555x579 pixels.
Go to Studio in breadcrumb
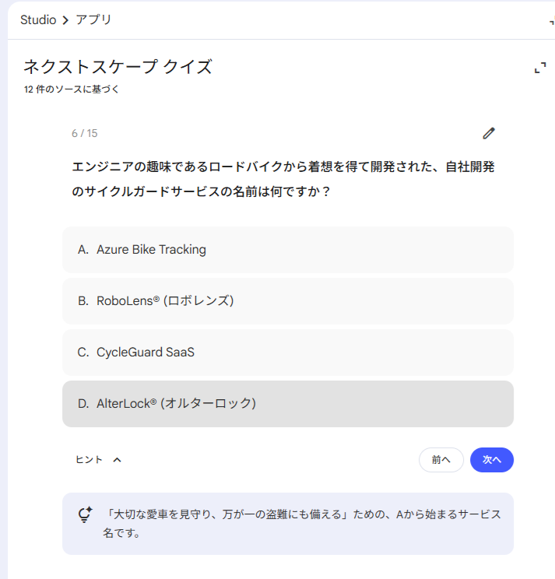click(x=38, y=20)
